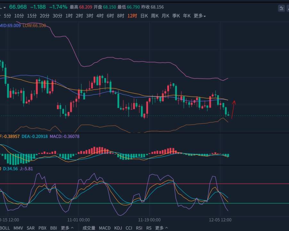Switch chart to 季K quarterly candles

[176, 16]
